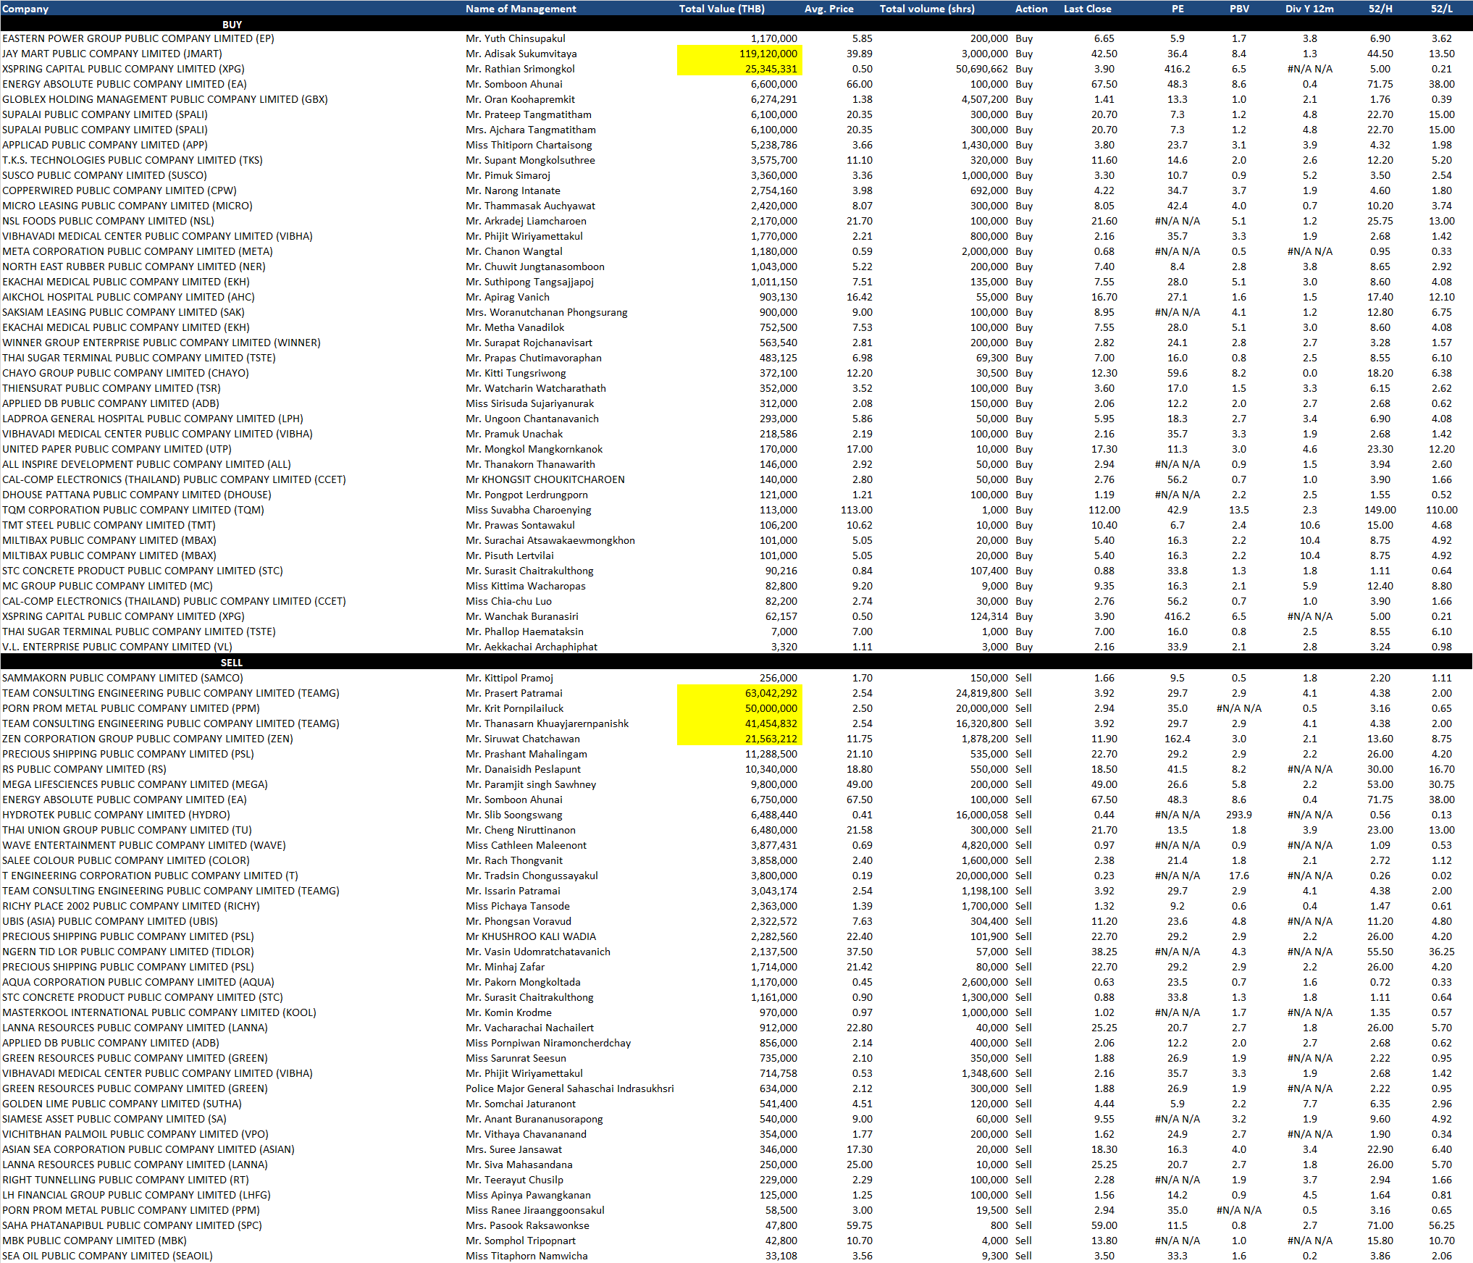Select the black BUY section row
Image resolution: width=1473 pixels, height=1263 pixels.
click(x=232, y=25)
